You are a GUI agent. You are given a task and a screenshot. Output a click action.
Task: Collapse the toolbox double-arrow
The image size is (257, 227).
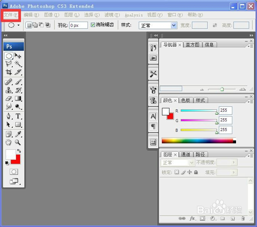5,35
